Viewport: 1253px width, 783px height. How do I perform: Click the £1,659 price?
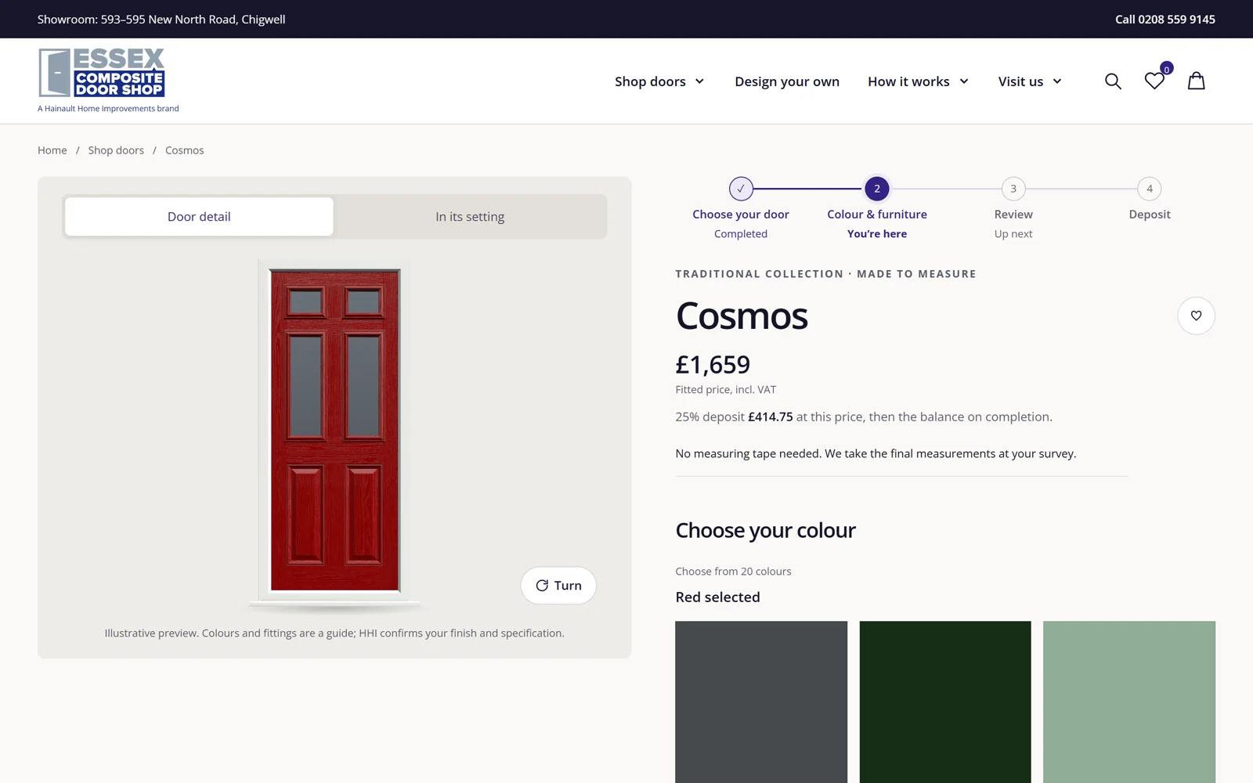tap(713, 365)
